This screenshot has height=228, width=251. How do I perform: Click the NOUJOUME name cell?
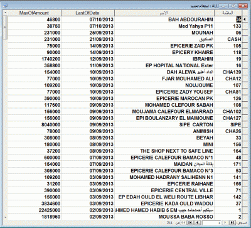tap(164, 85)
